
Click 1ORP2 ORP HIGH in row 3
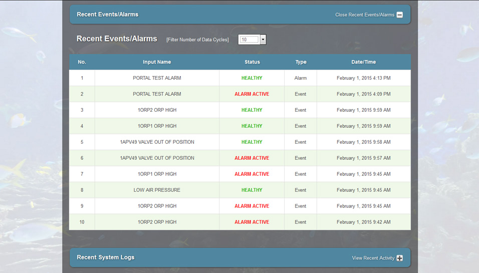point(157,110)
